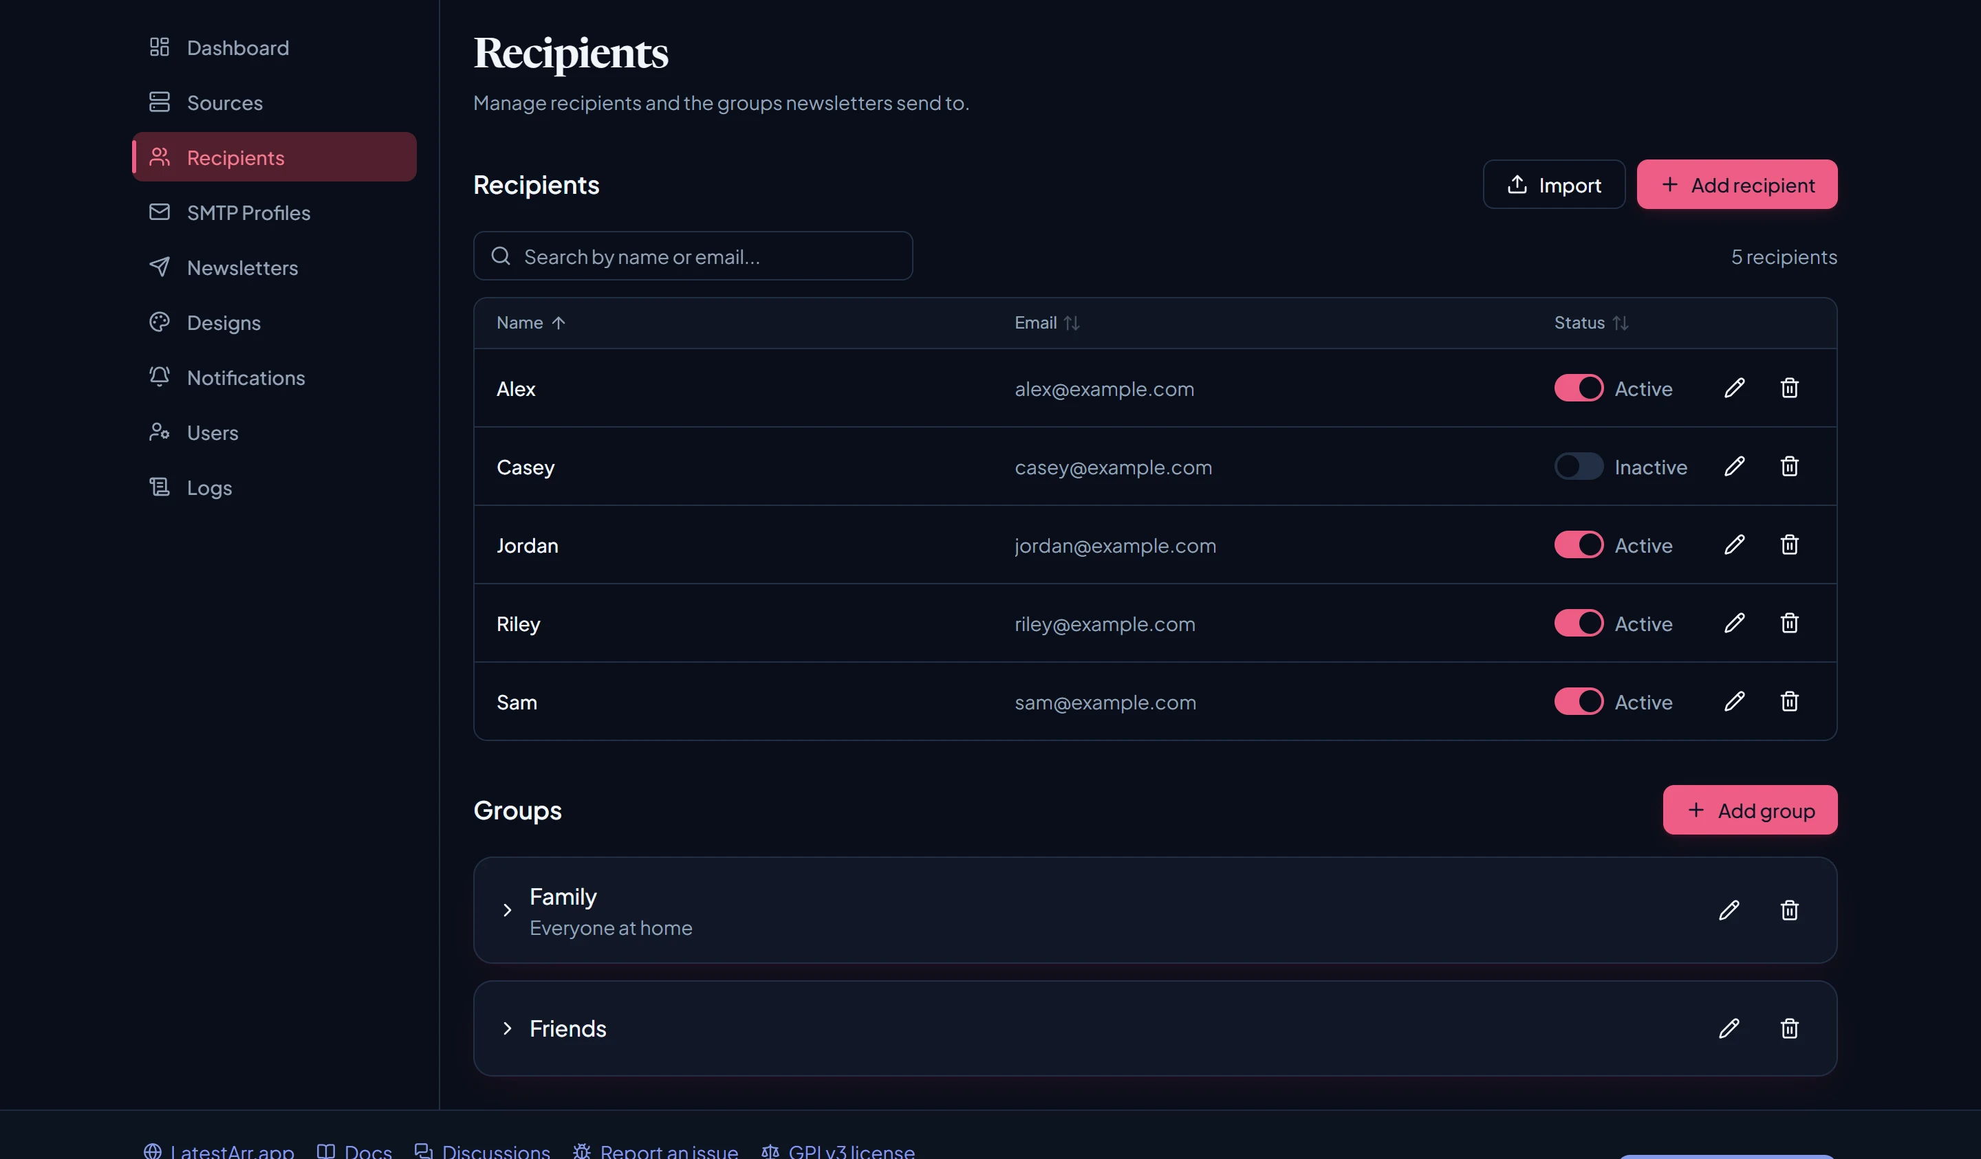Image resolution: width=1981 pixels, height=1159 pixels.
Task: Switch off Riley's Active toggle
Action: [1579, 623]
